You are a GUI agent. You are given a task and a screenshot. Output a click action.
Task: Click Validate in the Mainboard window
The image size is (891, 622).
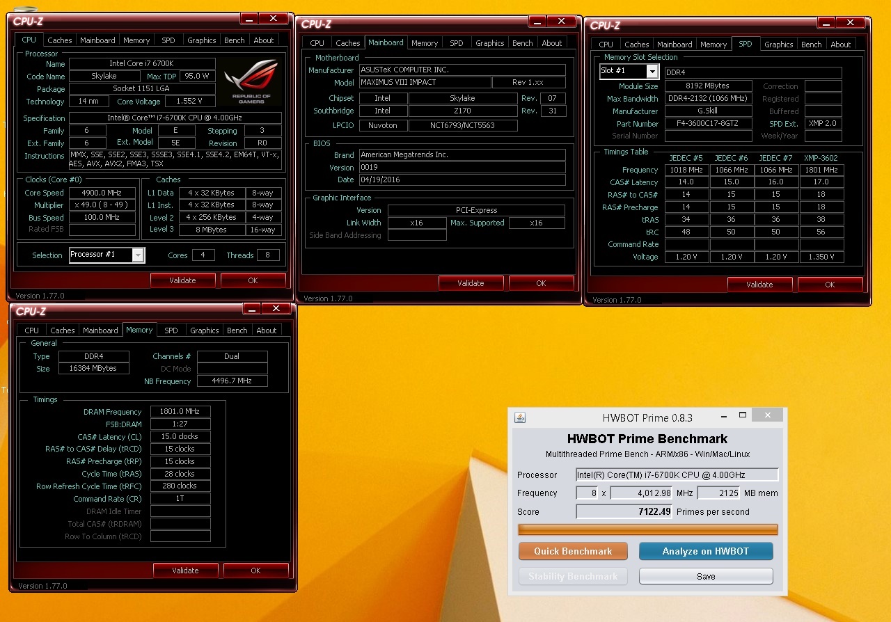tap(471, 283)
